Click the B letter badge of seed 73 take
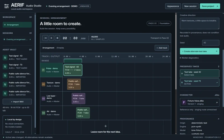This screenshot has height=140, width=224. [x=182, y=82]
